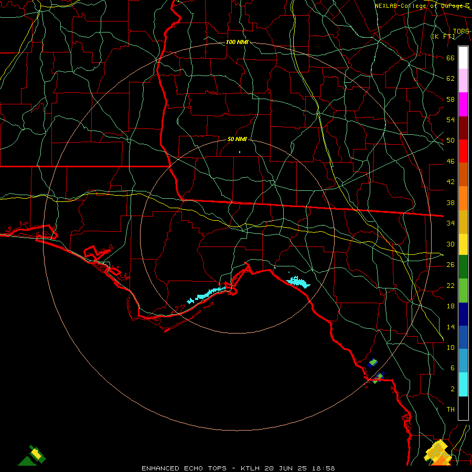This screenshot has height=472, width=472.
Task: Click the legend value '38'
Action: point(450,202)
